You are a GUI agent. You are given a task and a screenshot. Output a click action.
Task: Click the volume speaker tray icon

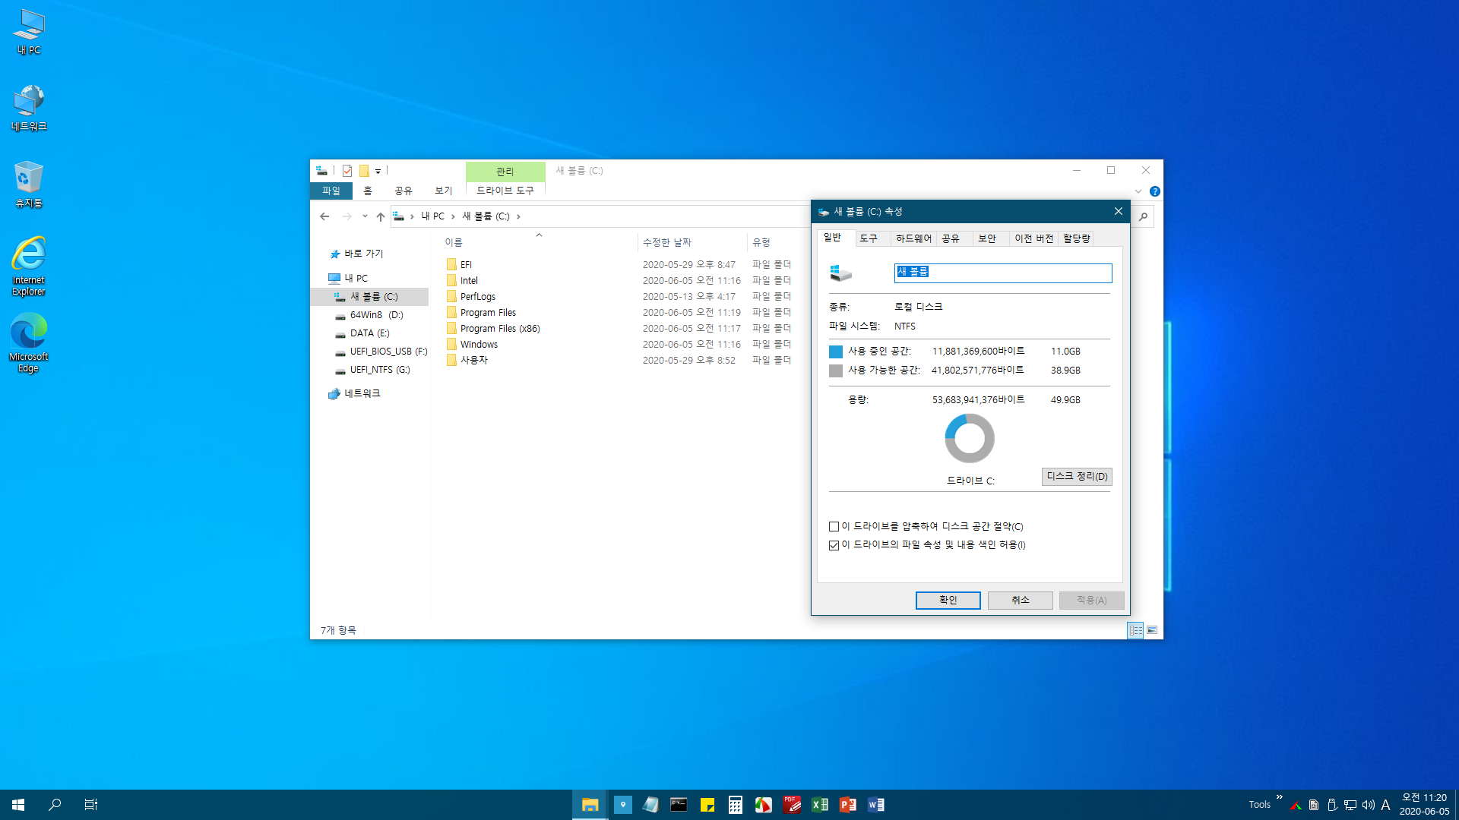(1368, 805)
